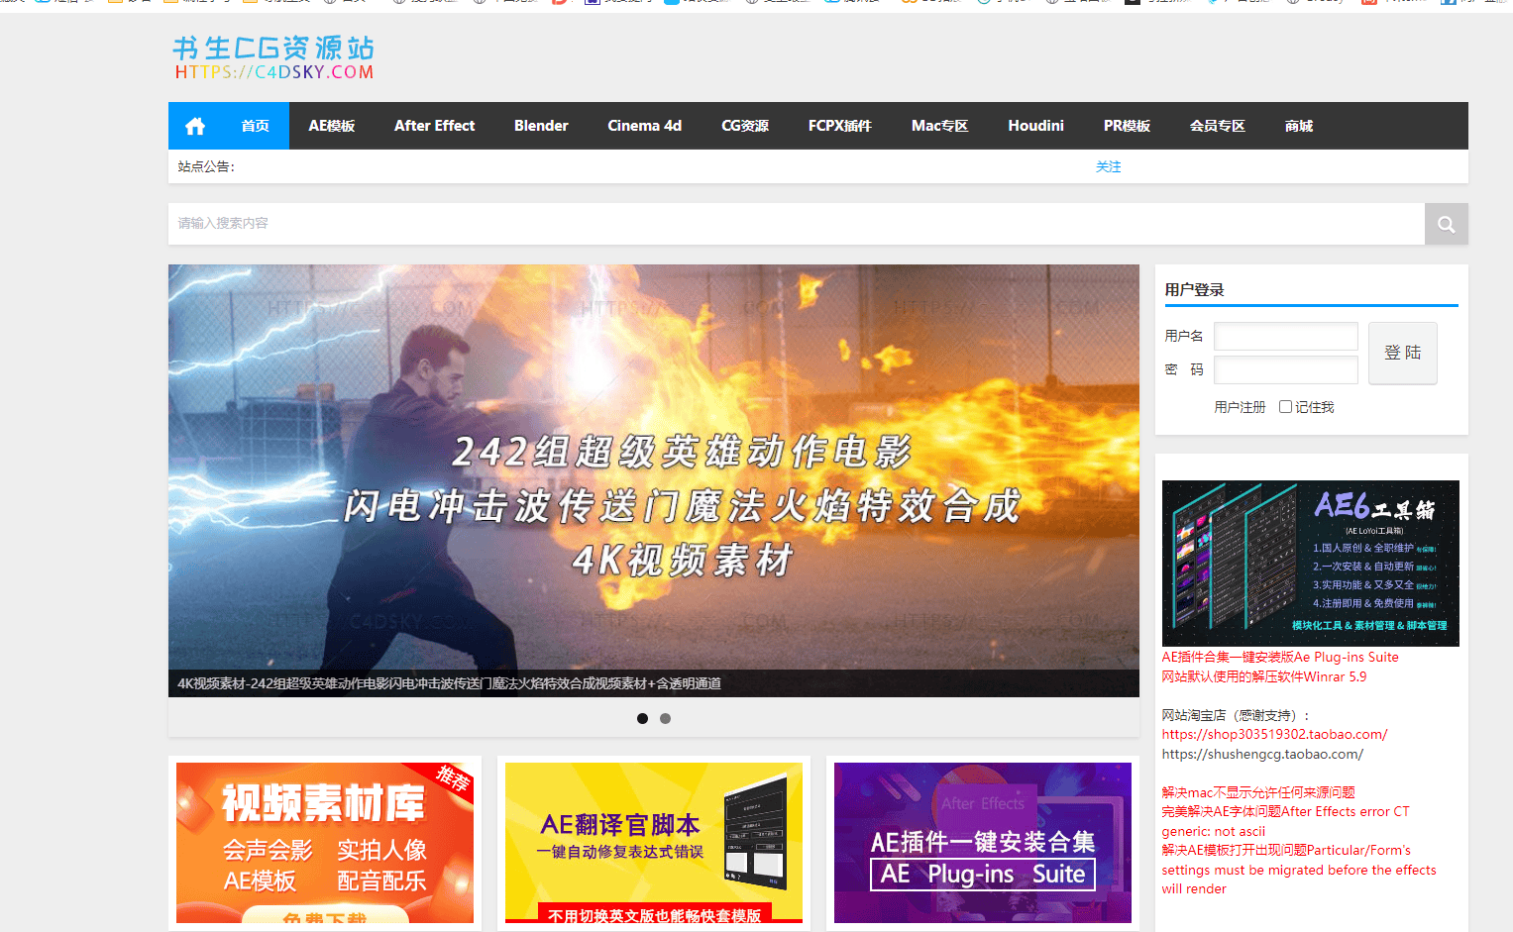Open the 商城 menu item
This screenshot has height=932, width=1513.
tap(1298, 125)
